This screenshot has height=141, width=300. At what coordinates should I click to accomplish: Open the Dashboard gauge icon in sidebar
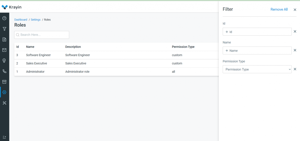4,18
